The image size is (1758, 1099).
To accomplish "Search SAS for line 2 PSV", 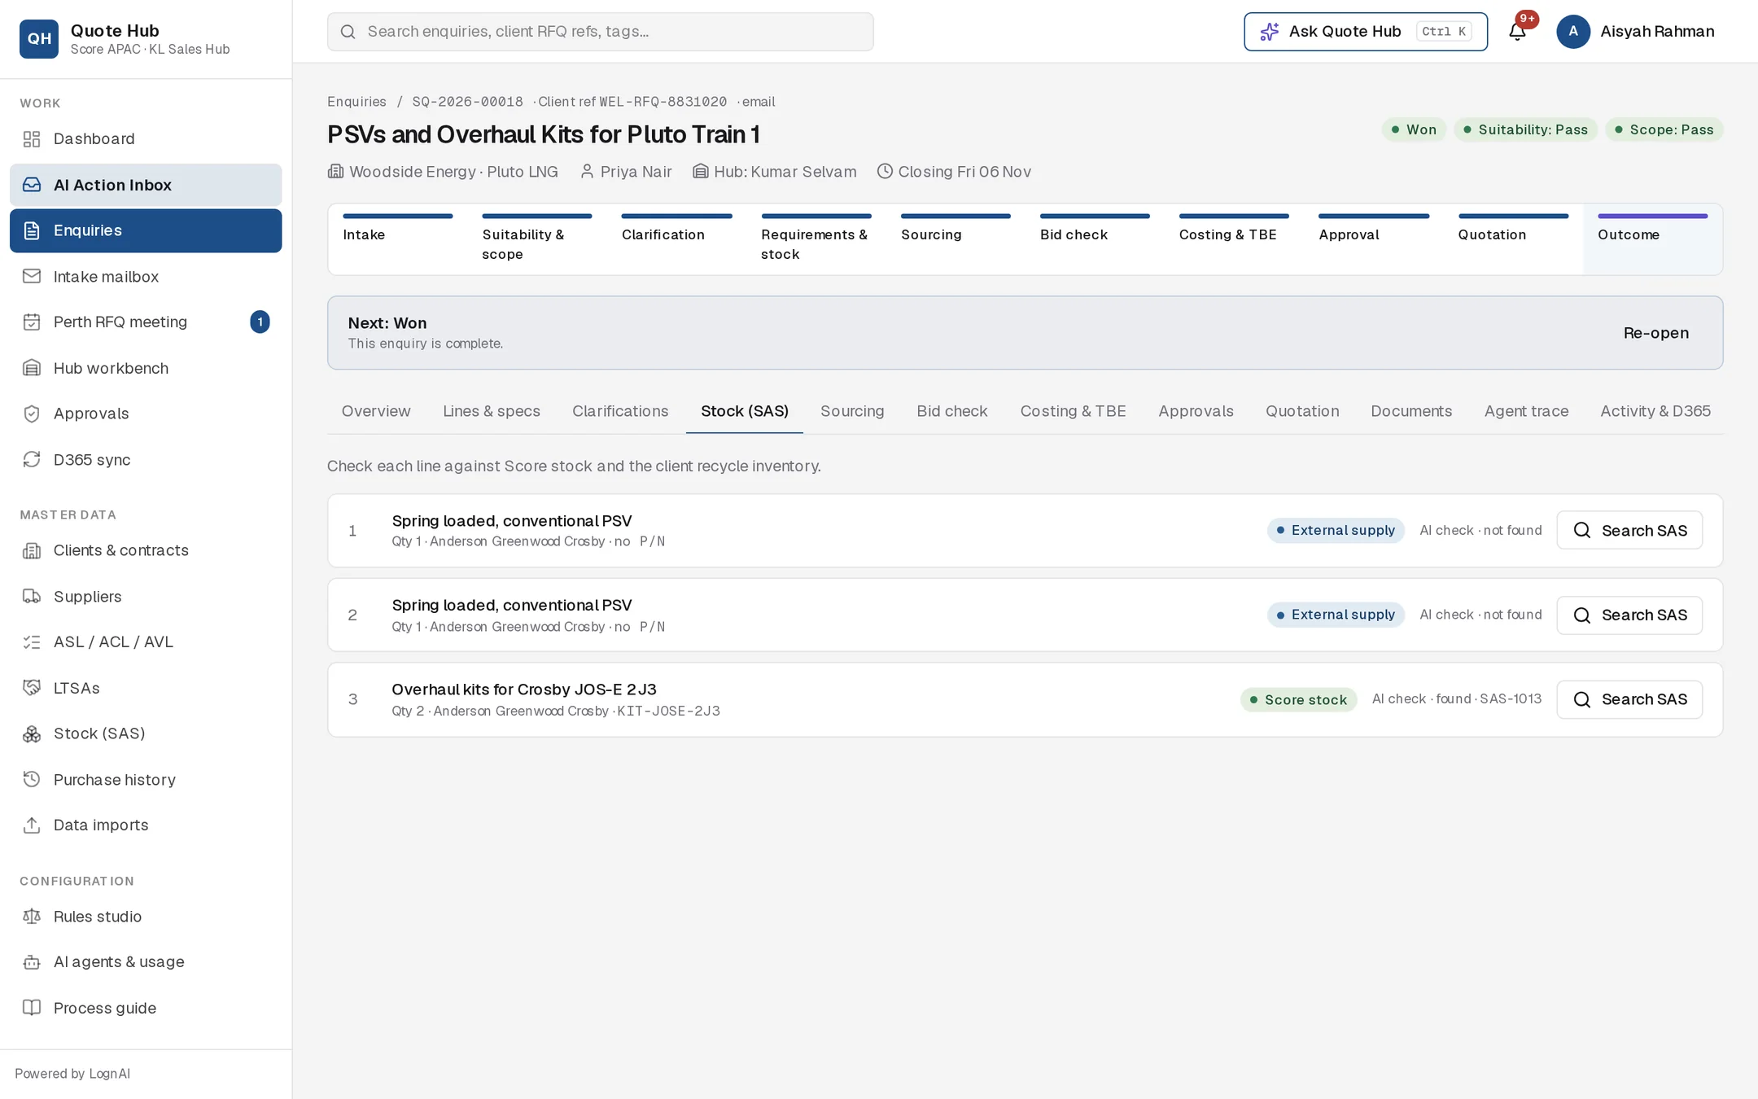I will 1629,615.
